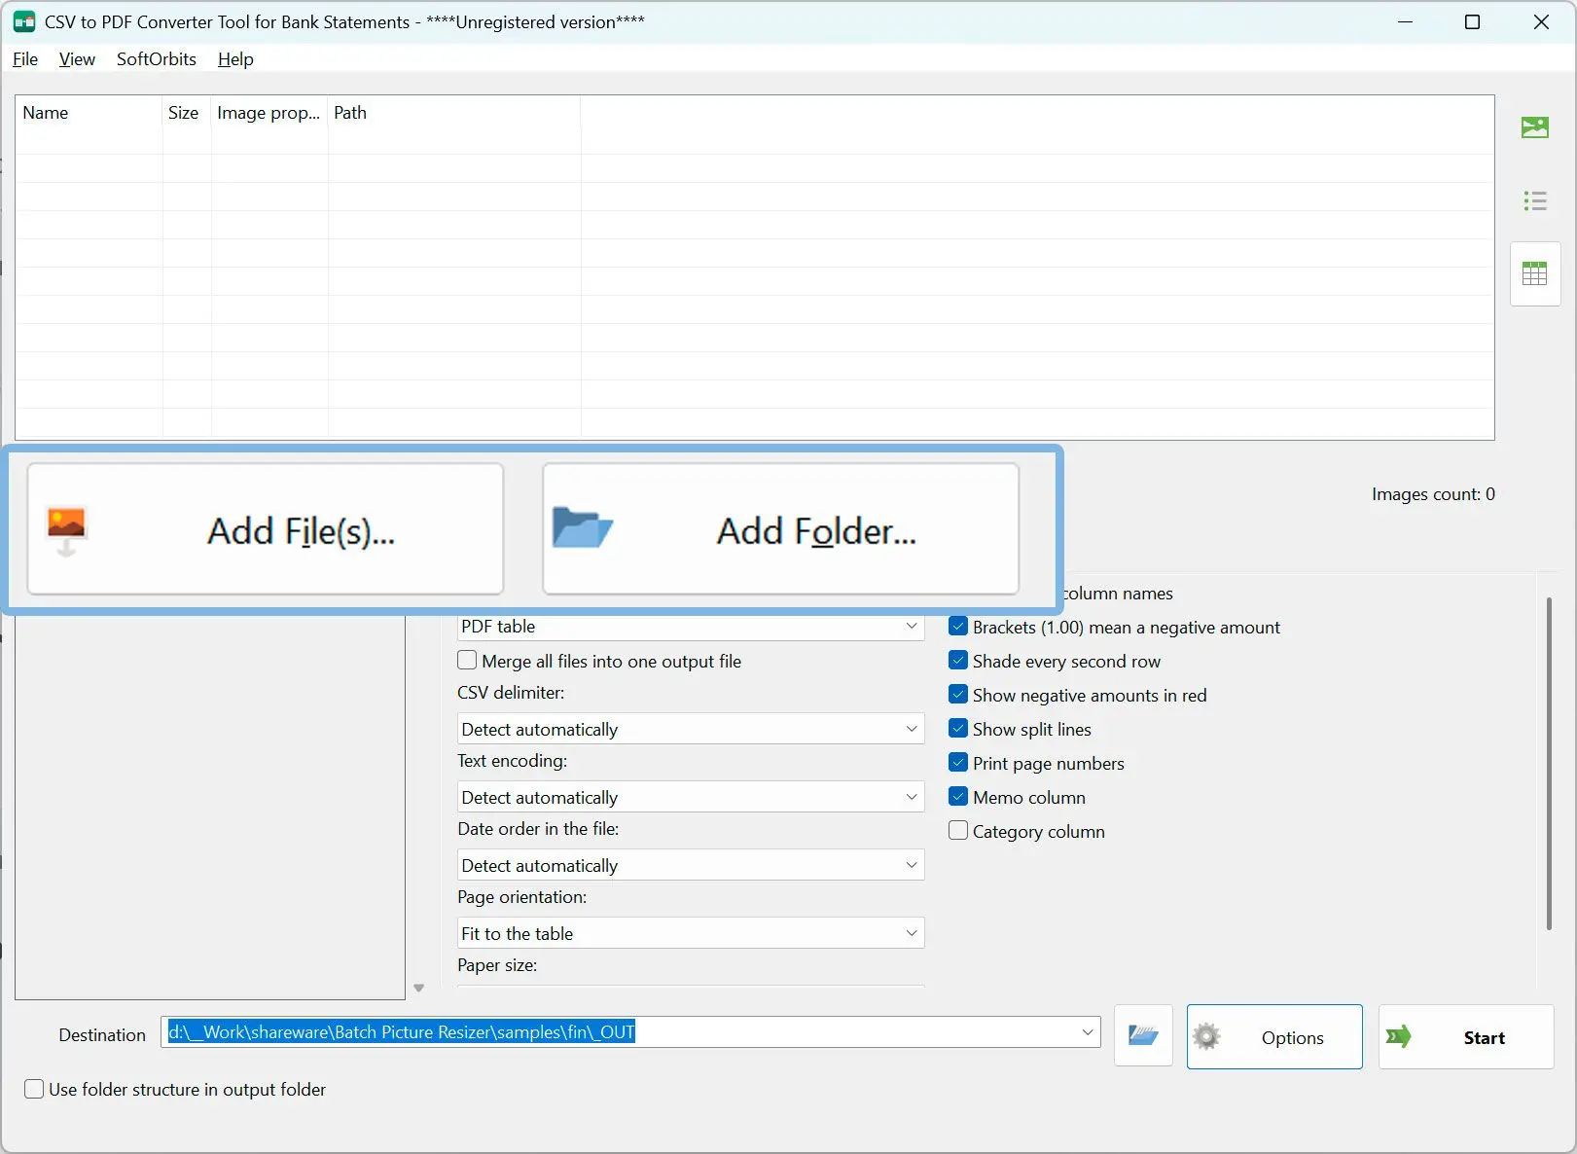The width and height of the screenshot is (1577, 1154).
Task: Expand the CSV delimiter dropdown
Action: click(691, 729)
